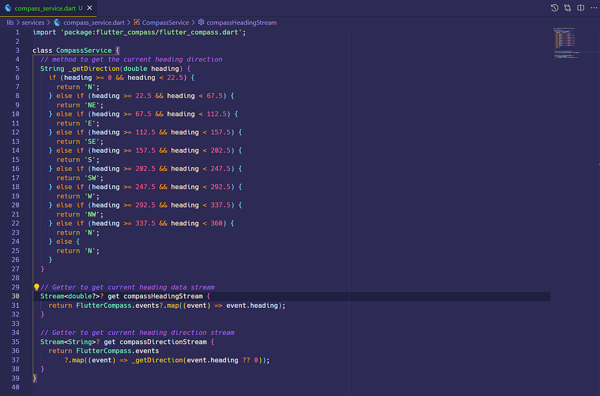Click return 'NW' on line 21
The image size is (600, 396).
click(80, 215)
